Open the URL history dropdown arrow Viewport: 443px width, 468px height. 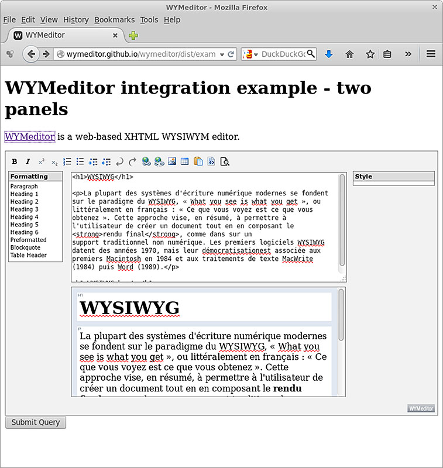[222, 54]
